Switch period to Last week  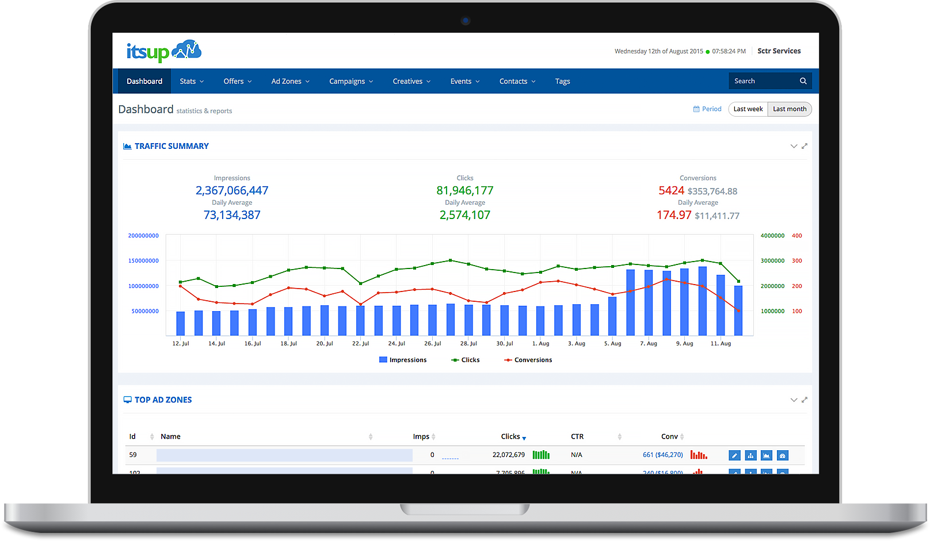pyautogui.click(x=748, y=109)
